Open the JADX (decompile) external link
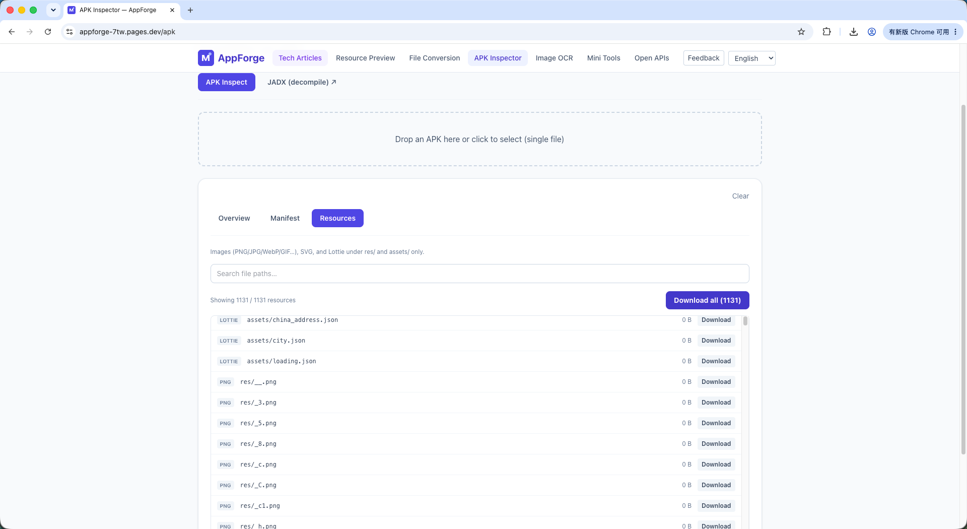 click(302, 82)
